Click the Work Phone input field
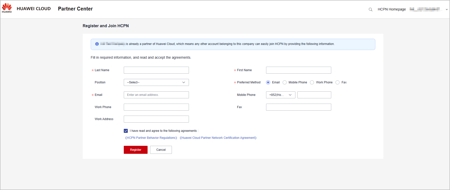This screenshot has height=190, width=450. (156, 107)
